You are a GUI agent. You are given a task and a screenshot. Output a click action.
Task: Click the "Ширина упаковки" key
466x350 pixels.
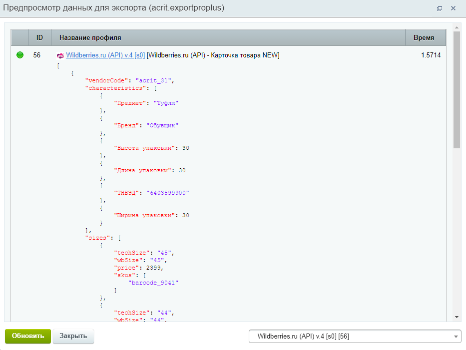click(x=144, y=215)
